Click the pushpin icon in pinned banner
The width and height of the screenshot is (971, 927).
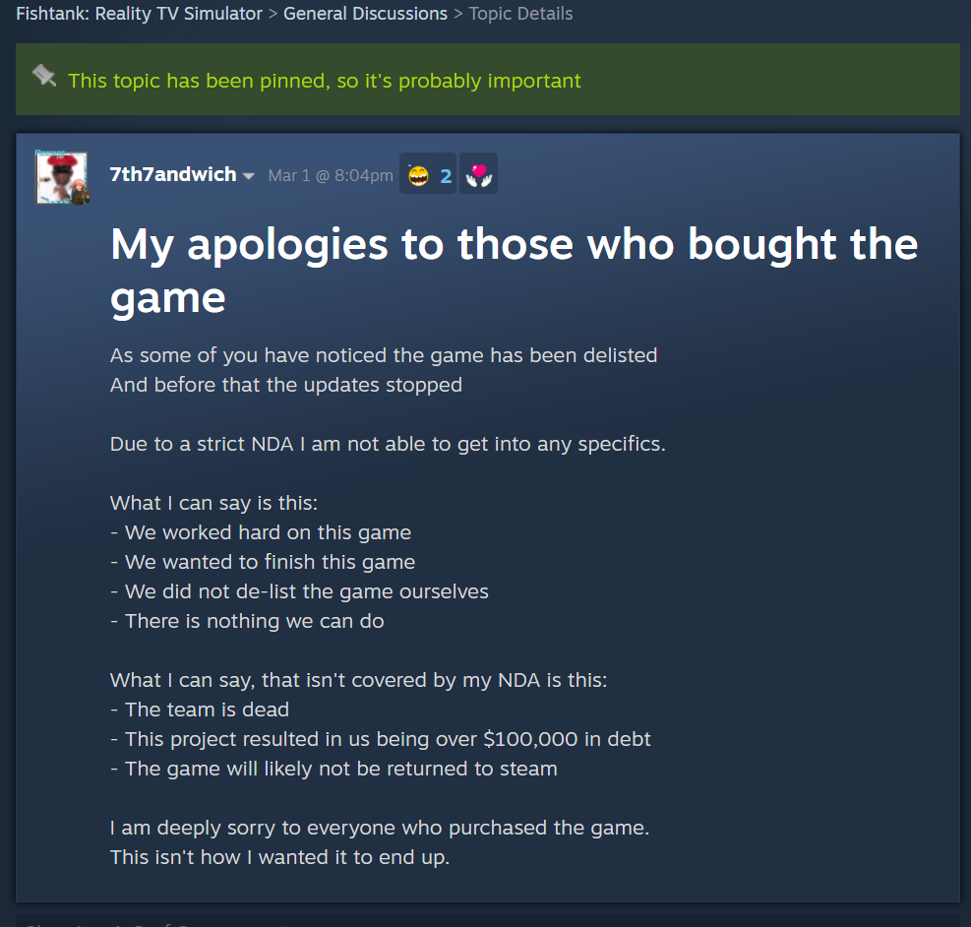(x=44, y=76)
